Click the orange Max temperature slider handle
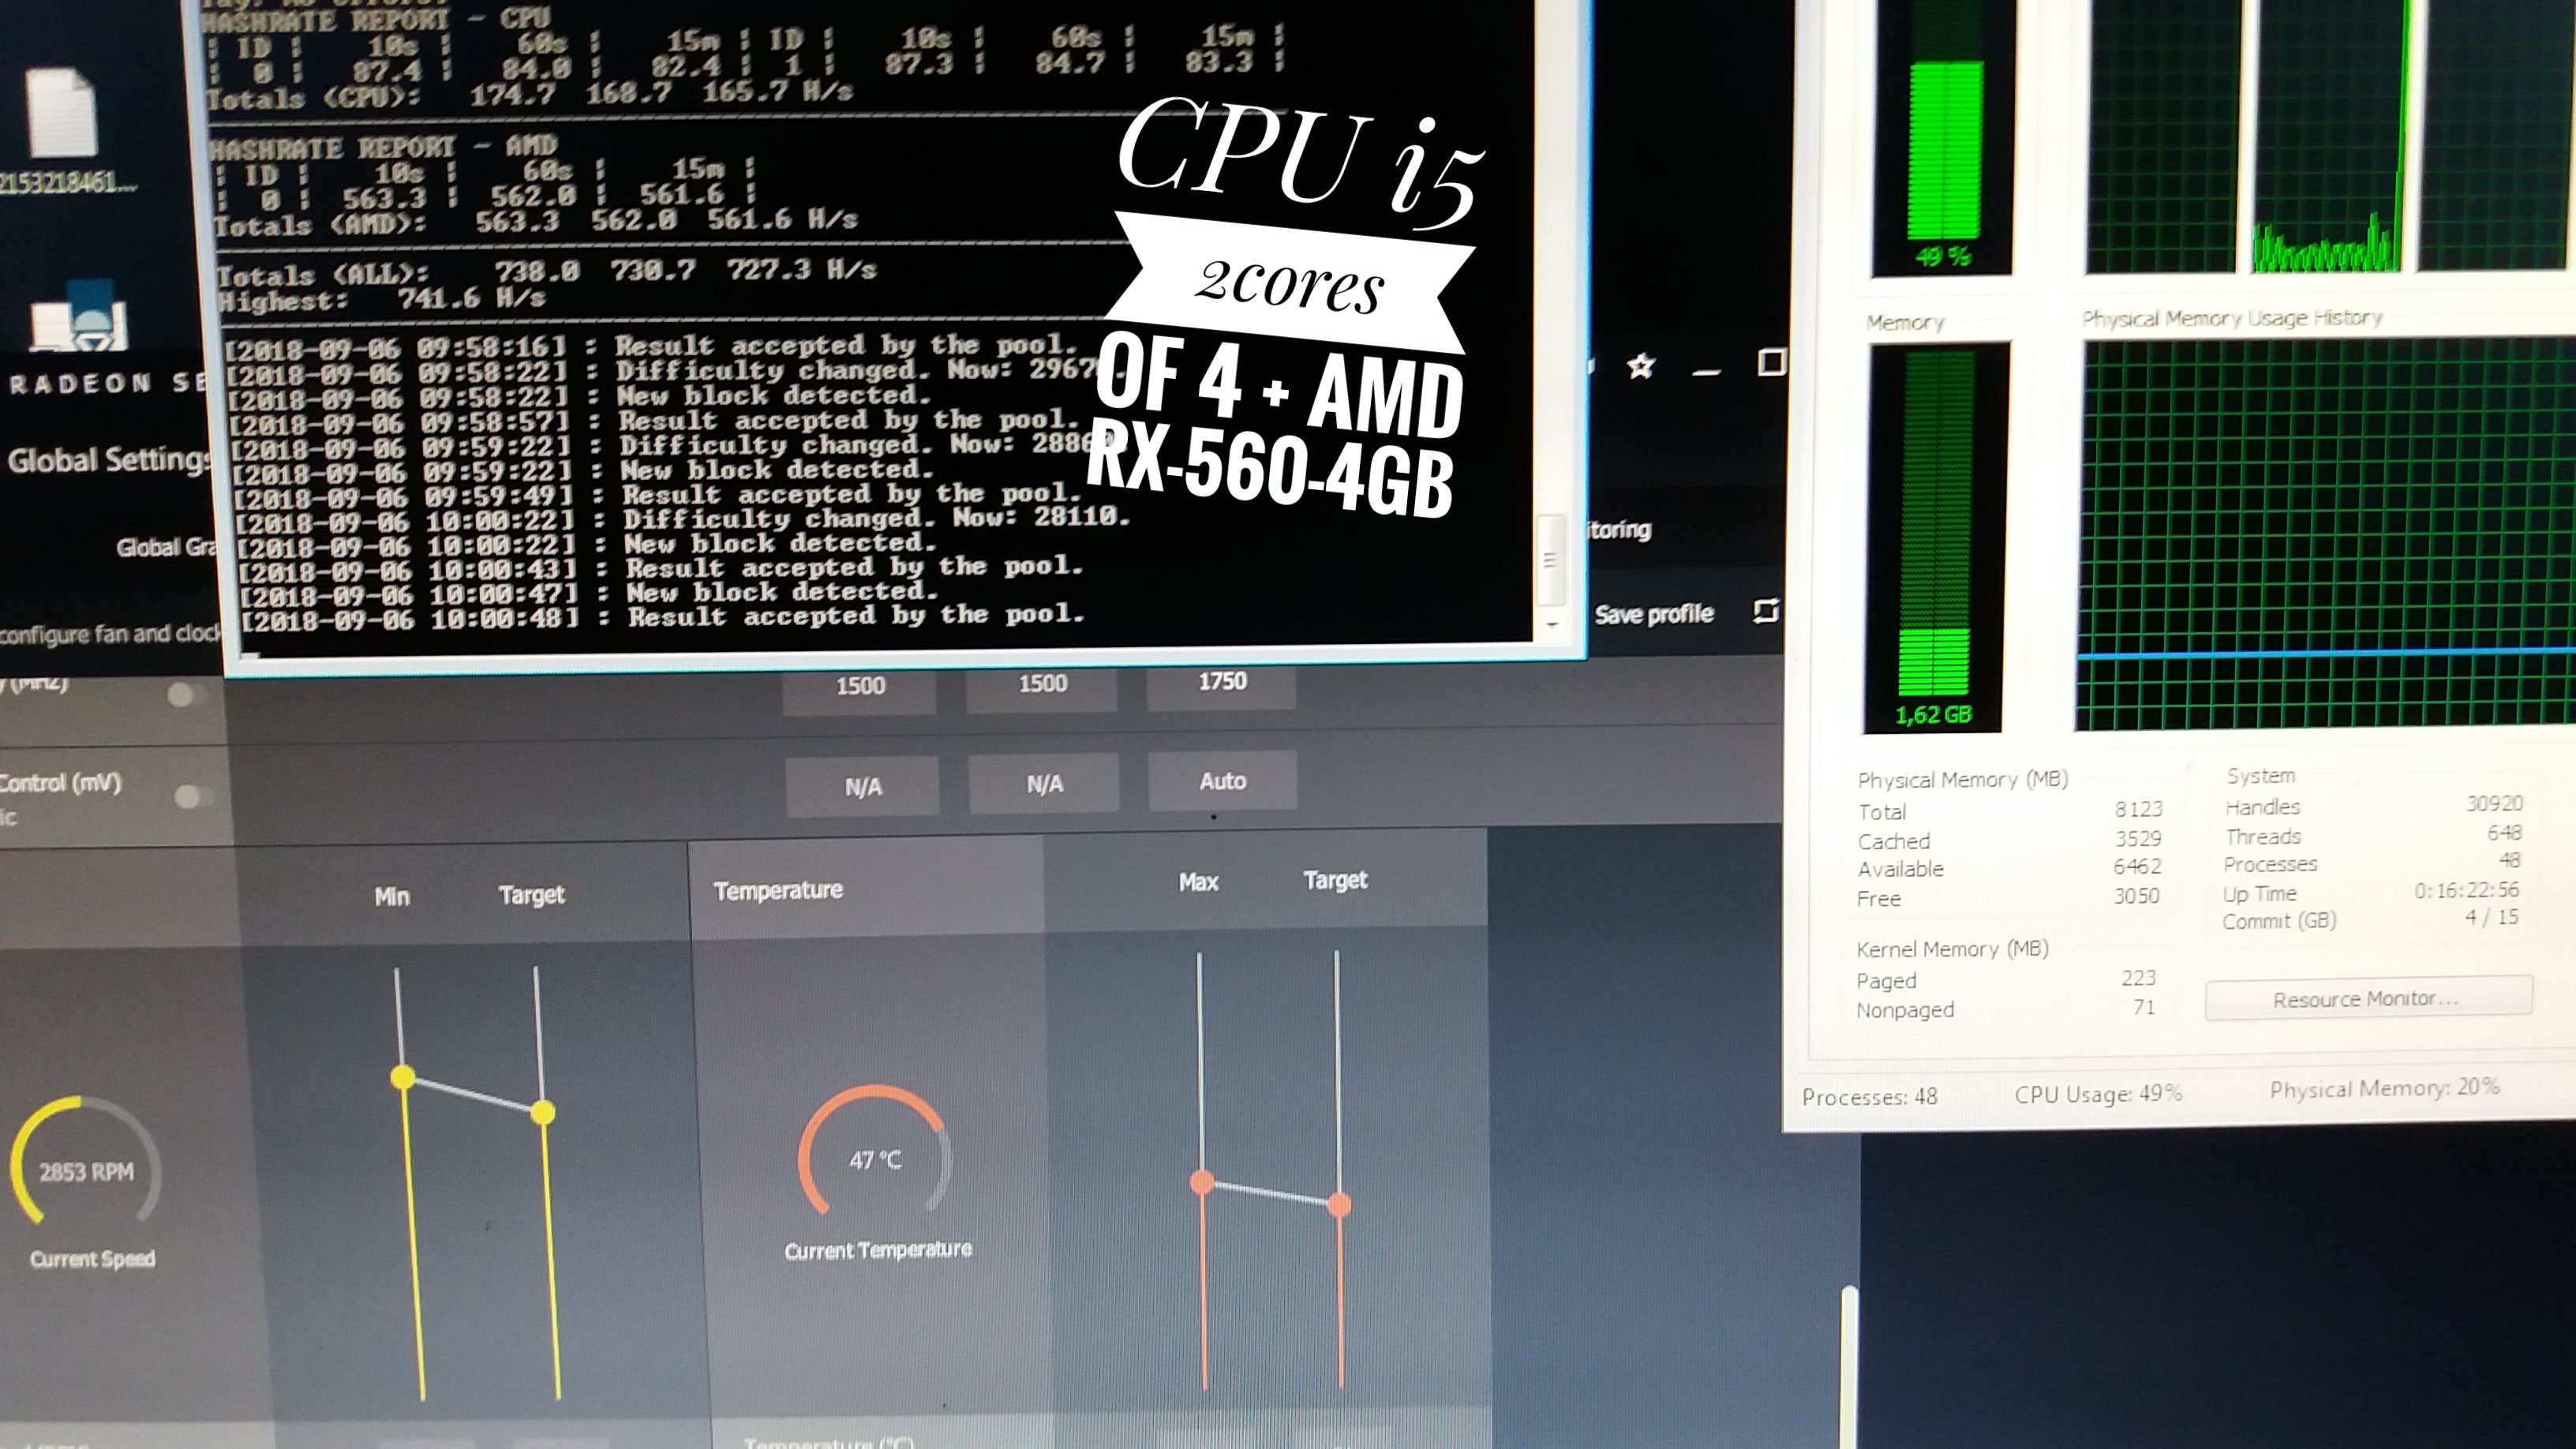Screen dimensions: 2576x1449 click(1202, 1183)
